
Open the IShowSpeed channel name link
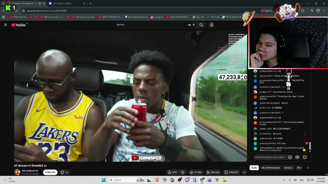click(29, 171)
